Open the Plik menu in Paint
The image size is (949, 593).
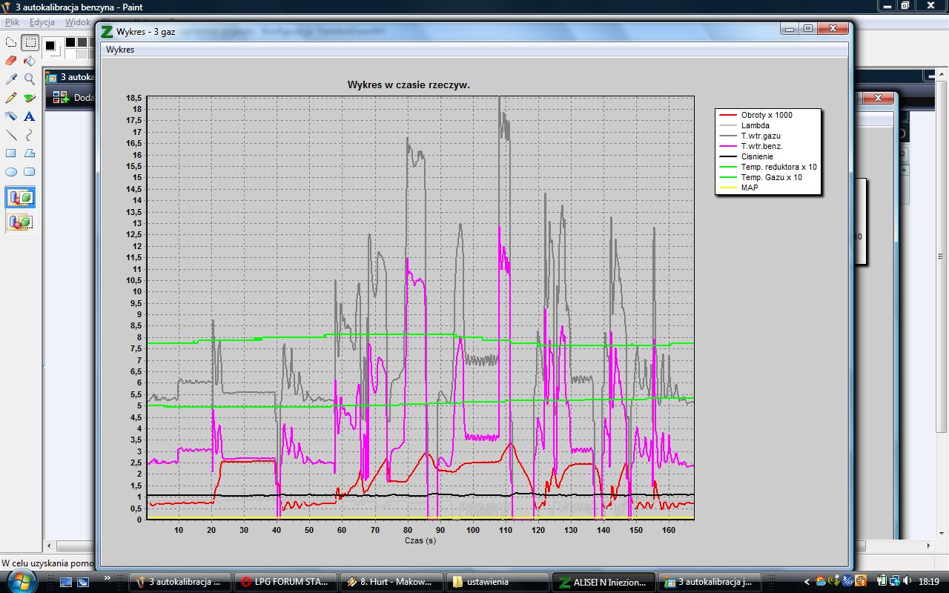point(12,22)
